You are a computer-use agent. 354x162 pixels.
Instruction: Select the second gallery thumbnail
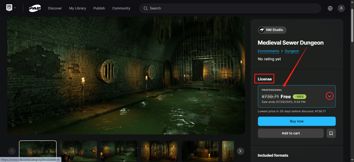click(78, 151)
